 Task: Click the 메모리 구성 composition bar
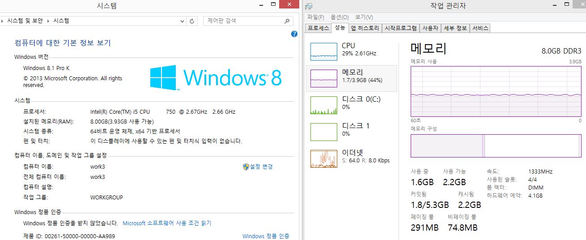[x=496, y=145]
